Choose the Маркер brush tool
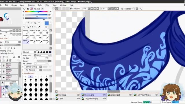 pos(26,32)
